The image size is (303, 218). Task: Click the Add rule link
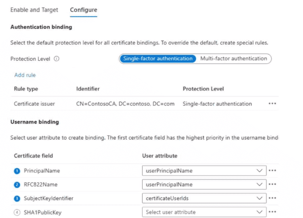(25, 75)
